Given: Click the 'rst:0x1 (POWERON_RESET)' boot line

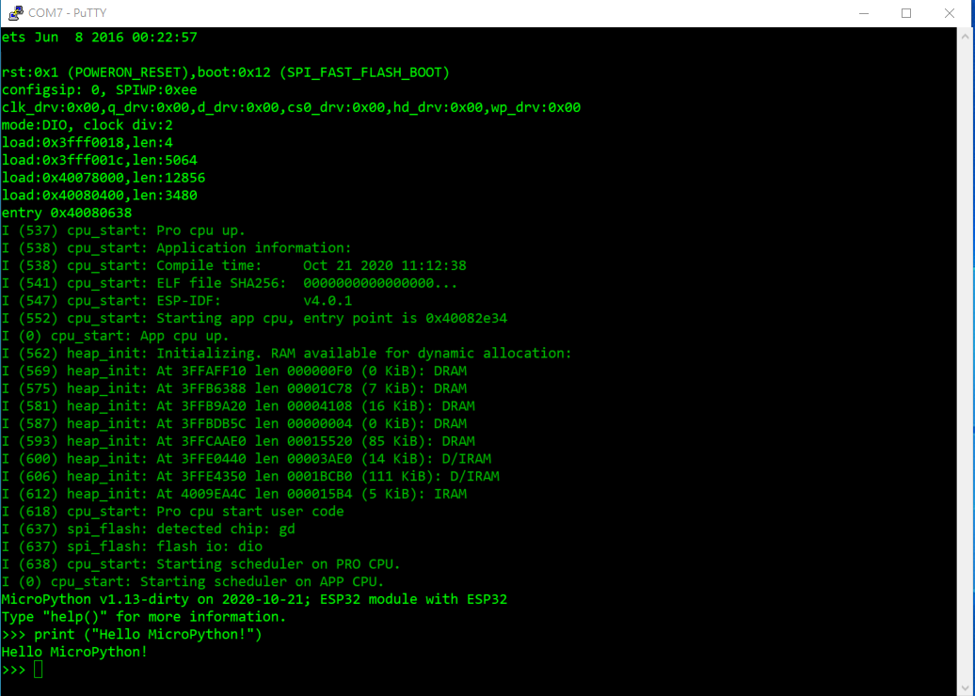Looking at the screenshot, I should click(226, 72).
